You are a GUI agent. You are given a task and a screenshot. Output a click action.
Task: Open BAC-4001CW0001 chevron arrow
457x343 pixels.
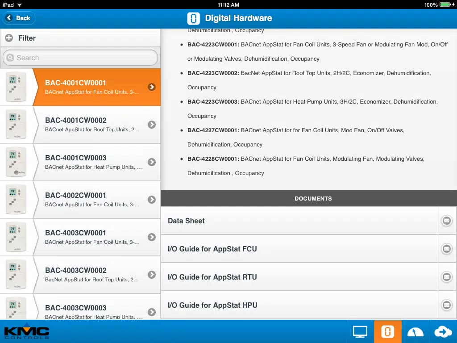pyautogui.click(x=152, y=87)
